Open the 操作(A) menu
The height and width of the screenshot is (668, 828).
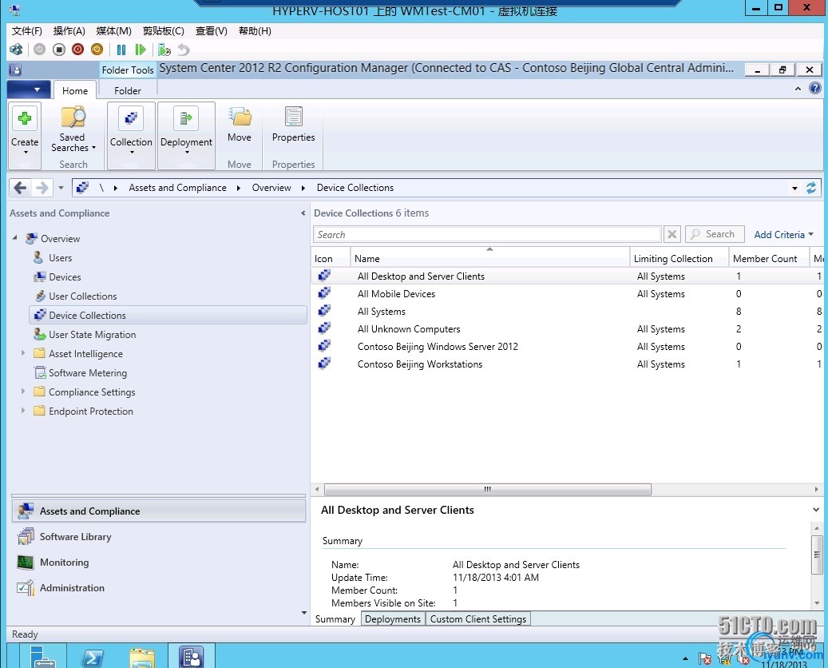pyautogui.click(x=69, y=30)
